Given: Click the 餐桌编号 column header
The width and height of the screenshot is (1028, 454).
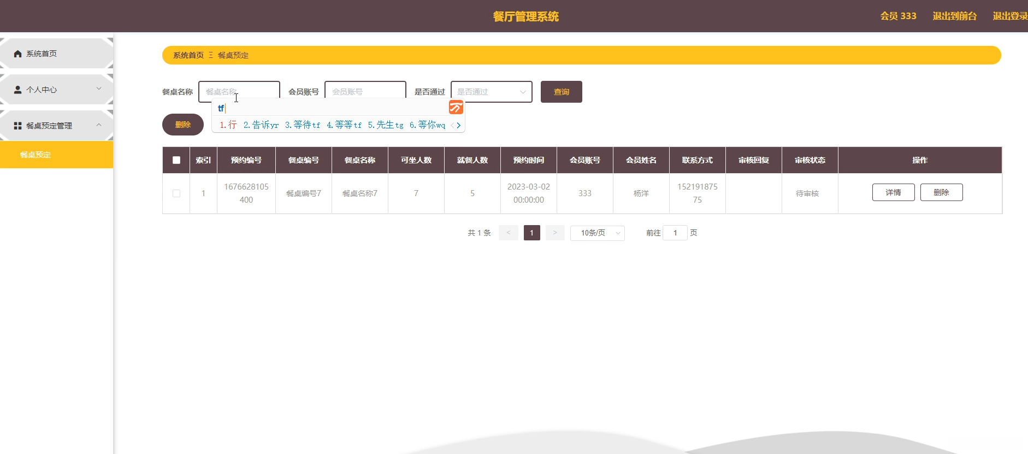Looking at the screenshot, I should click(304, 160).
